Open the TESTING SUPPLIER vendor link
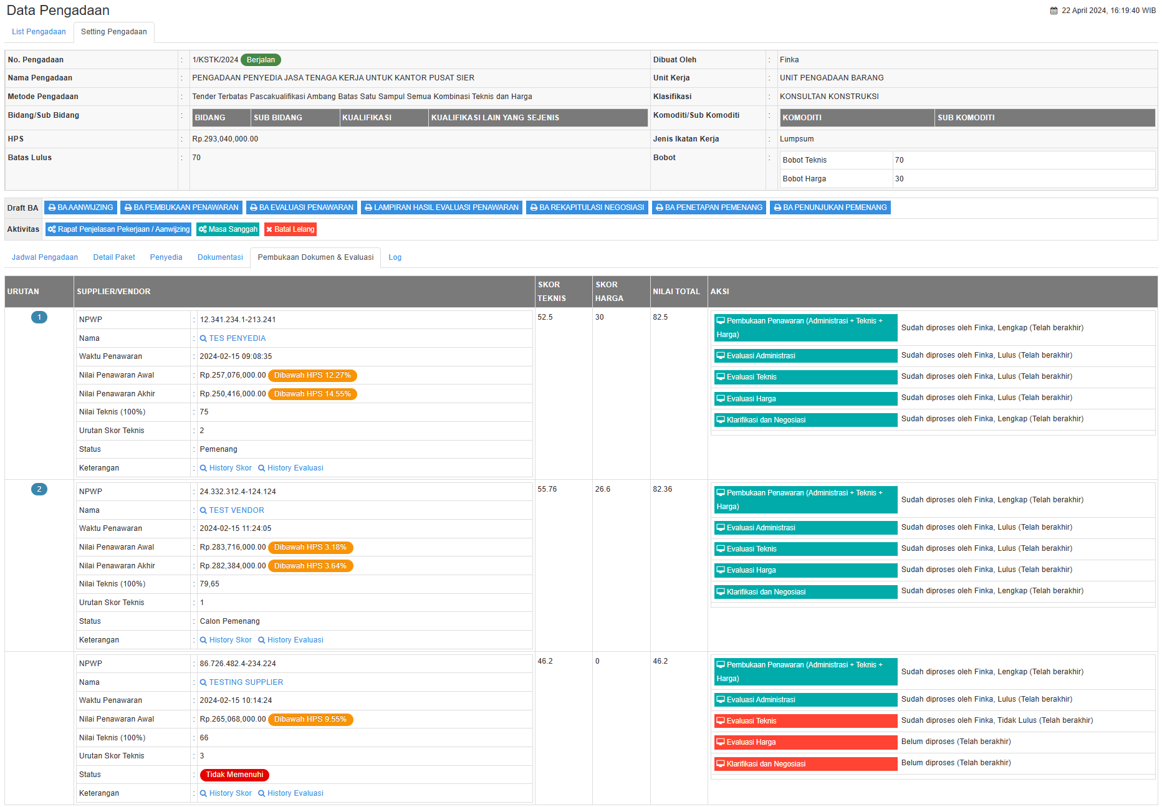The width and height of the screenshot is (1162, 807). point(246,682)
